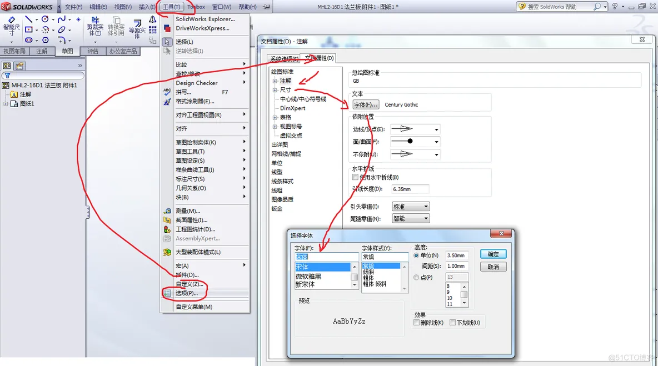This screenshot has width=658, height=366.
Task: Click the Mirror Entities icon
Action: 153,19
